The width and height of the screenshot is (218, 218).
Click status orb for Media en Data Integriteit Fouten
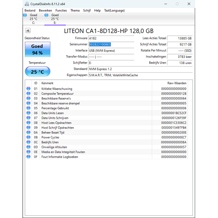pyautogui.click(x=28, y=152)
